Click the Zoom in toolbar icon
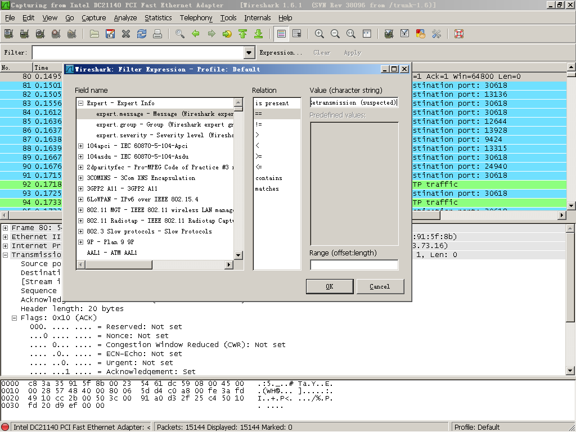 click(319, 34)
